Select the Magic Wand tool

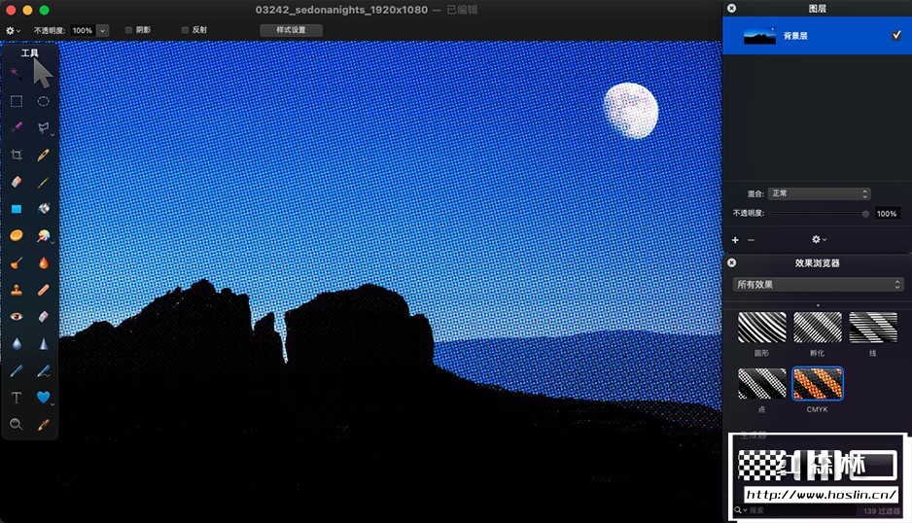pyautogui.click(x=16, y=73)
